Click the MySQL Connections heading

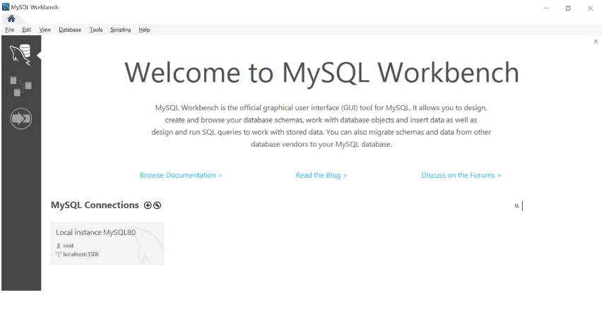(x=95, y=205)
